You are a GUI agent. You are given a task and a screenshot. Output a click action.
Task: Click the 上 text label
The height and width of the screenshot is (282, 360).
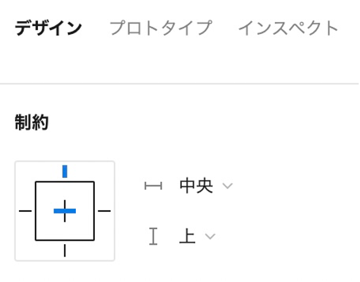click(x=187, y=236)
